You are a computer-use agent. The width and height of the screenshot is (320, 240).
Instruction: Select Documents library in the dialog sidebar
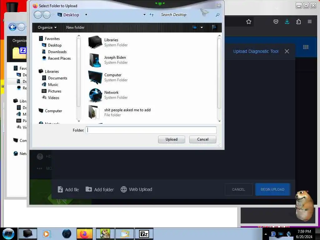click(x=57, y=78)
